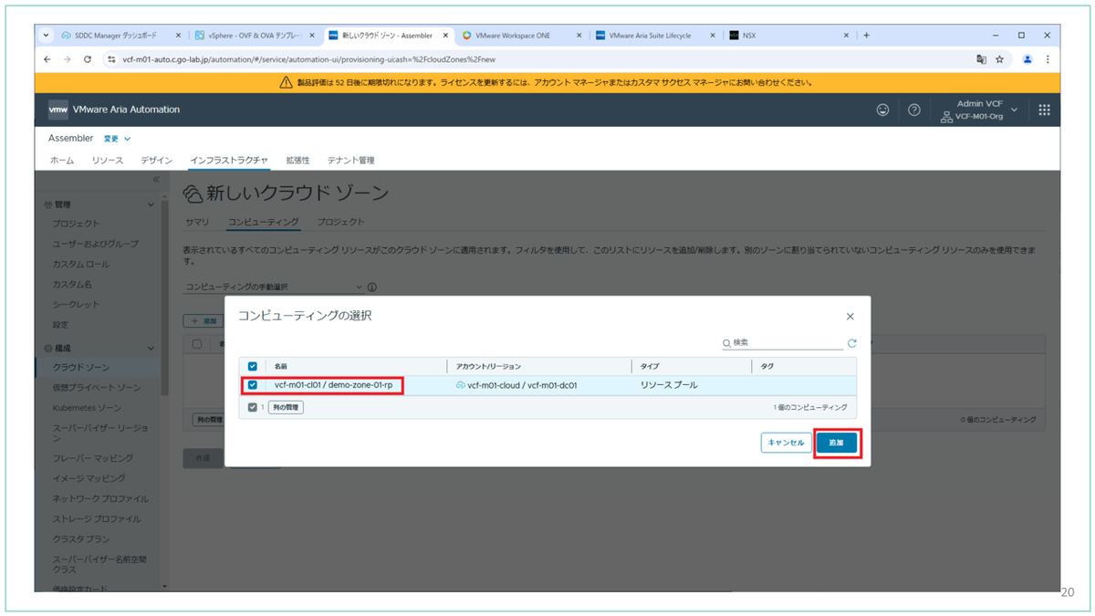Go to the ホーム tab
The width and height of the screenshot is (1095, 616).
pos(62,161)
